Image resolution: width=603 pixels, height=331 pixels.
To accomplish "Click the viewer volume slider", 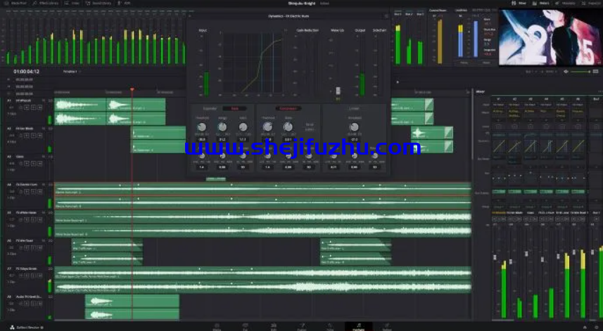I will 580,72.
